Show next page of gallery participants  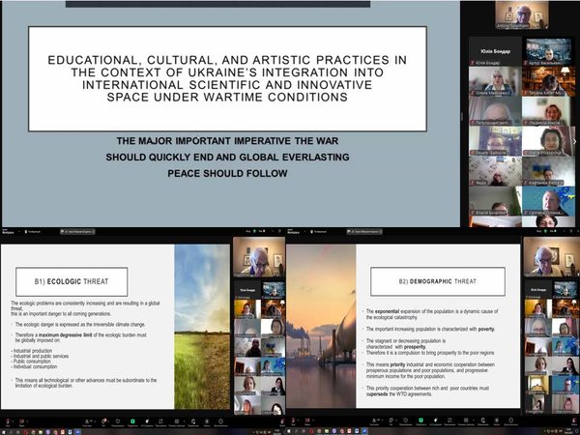click(x=574, y=141)
